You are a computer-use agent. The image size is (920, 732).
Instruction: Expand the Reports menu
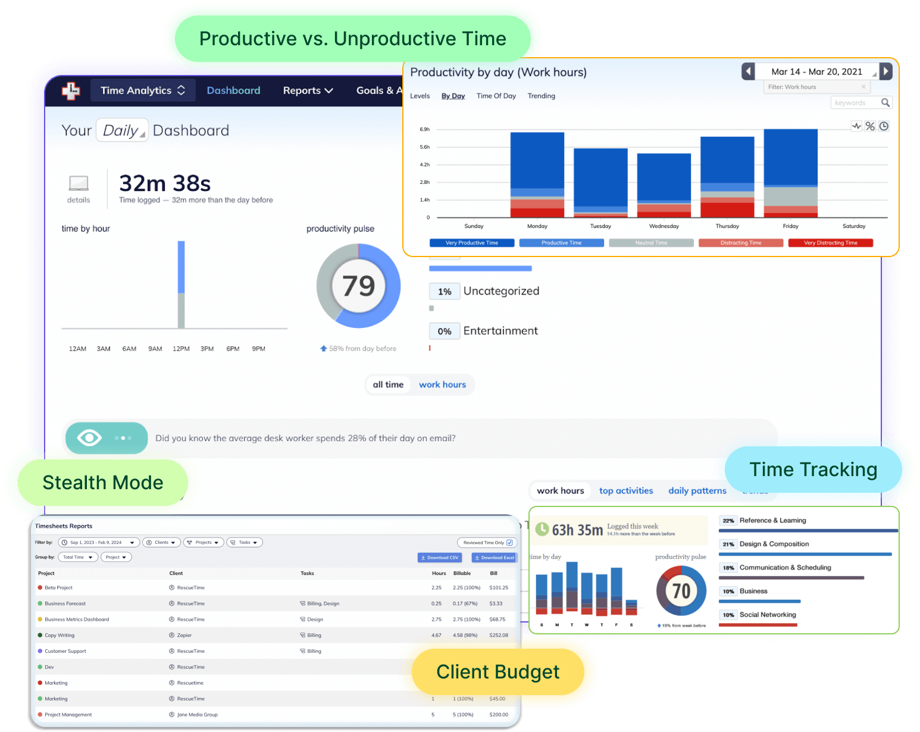[x=308, y=90]
